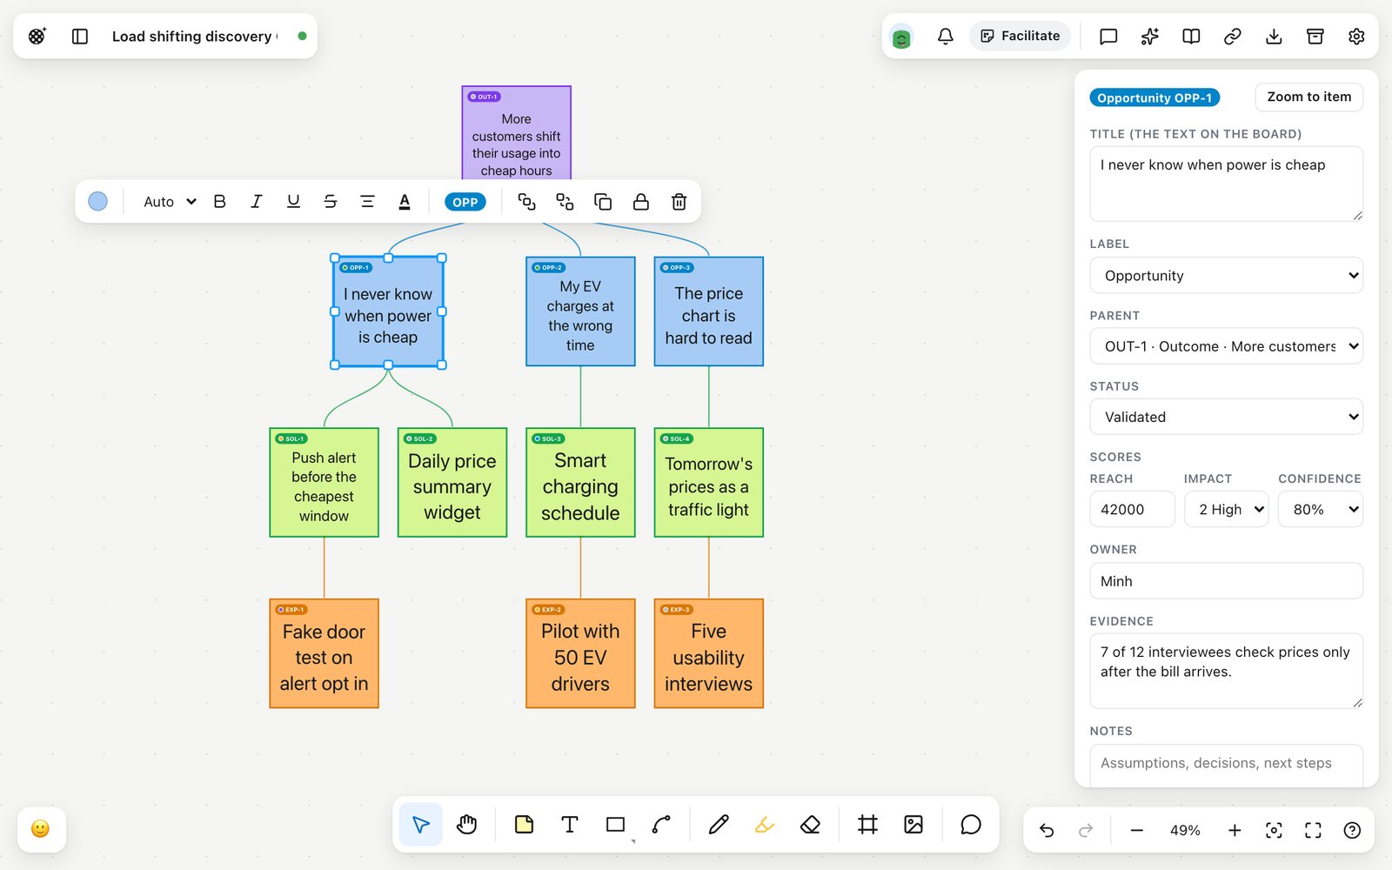Change the Impact dropdown value
Image resolution: width=1392 pixels, height=870 pixels.
pos(1226,510)
